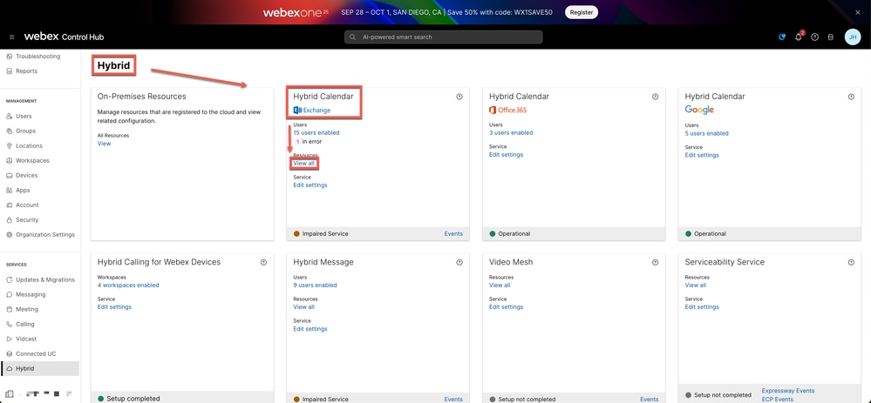Click info icon on Hybrid Calling card
This screenshot has height=403, width=871.
263,262
